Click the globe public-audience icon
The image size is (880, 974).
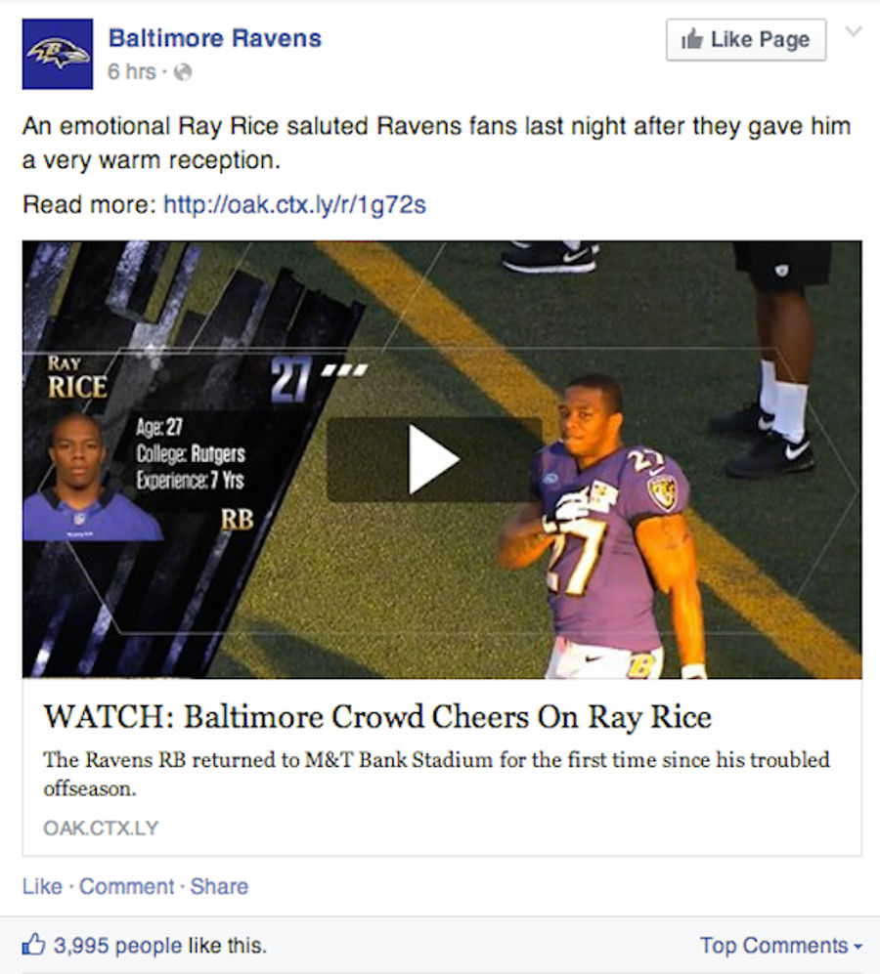click(182, 72)
